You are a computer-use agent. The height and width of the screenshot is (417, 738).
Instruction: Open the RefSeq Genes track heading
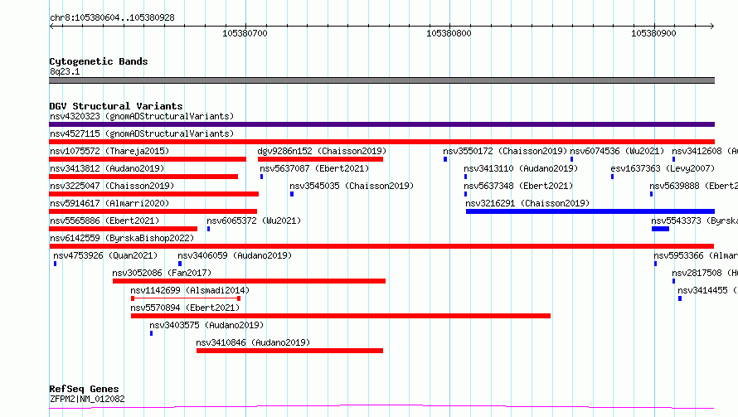pos(85,389)
